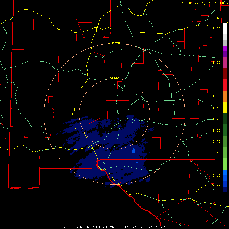Click the 0.10 legend value

[x=217, y=176]
